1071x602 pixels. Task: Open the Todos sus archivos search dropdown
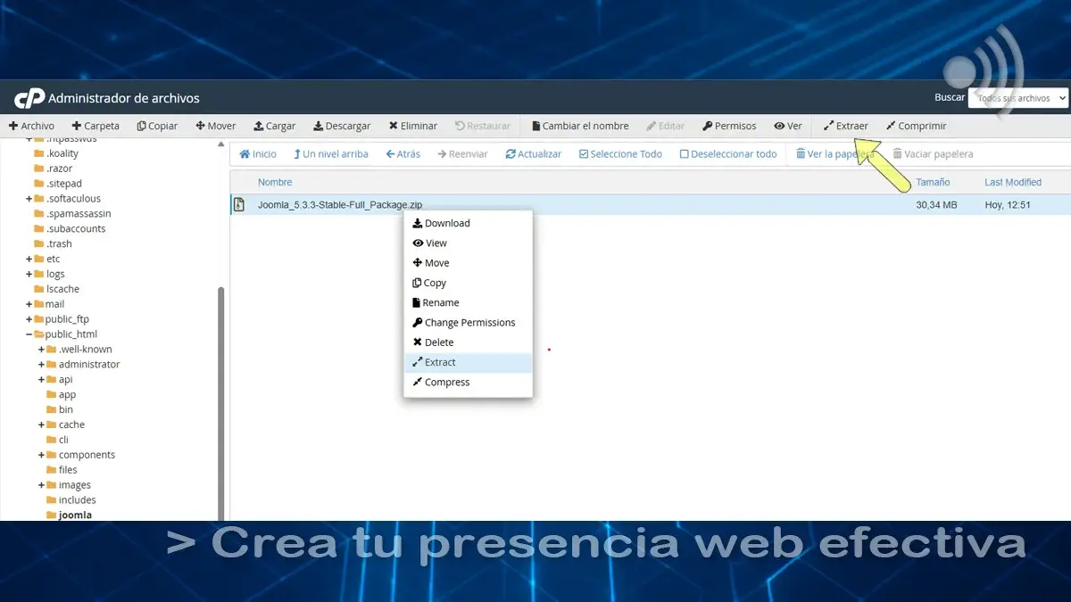pyautogui.click(x=1018, y=97)
